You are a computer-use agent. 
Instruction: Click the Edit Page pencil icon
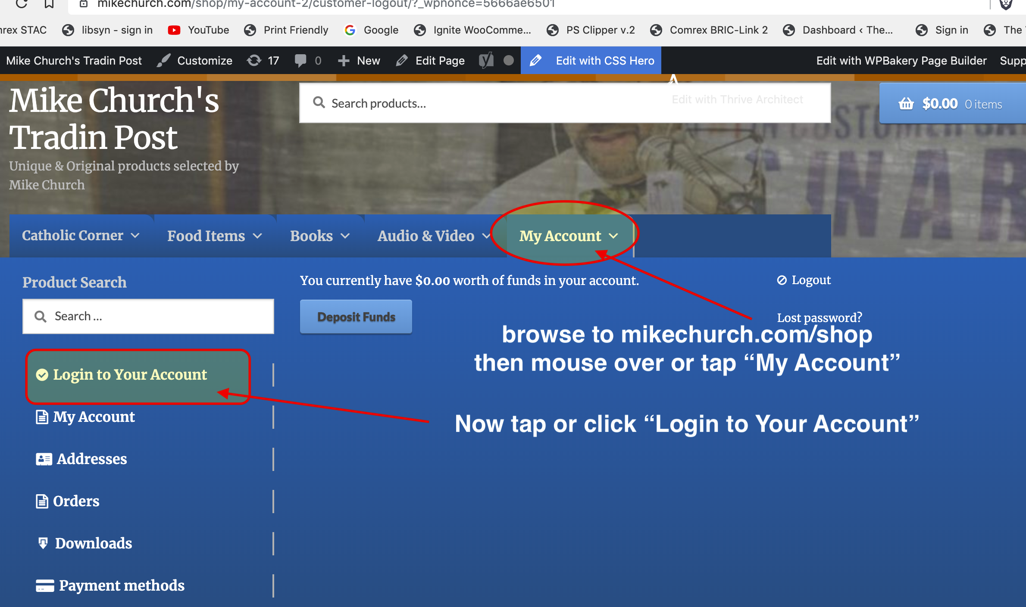(x=401, y=61)
